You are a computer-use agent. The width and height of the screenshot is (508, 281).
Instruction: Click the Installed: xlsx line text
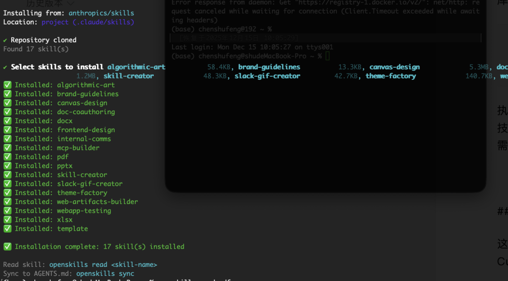pos(44,220)
